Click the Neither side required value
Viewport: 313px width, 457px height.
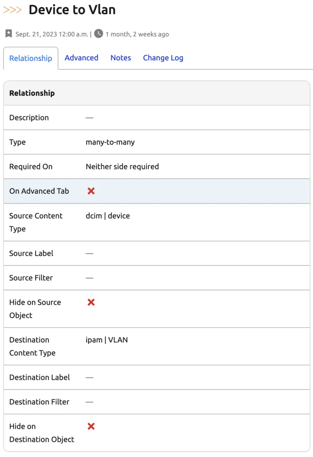pyautogui.click(x=122, y=167)
